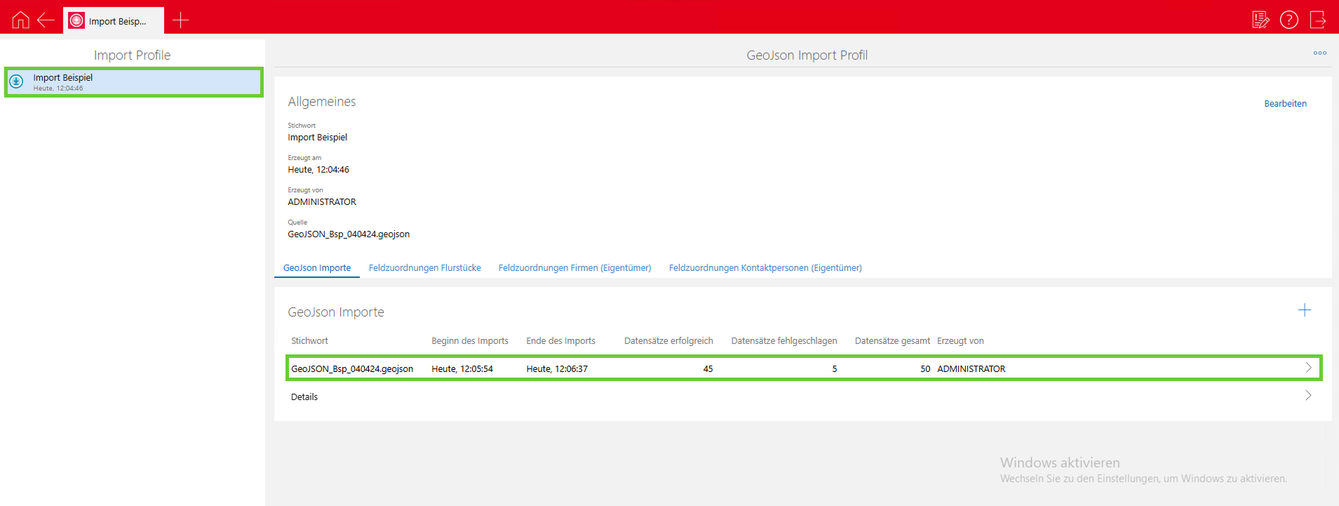Open the Feldzuordnungen Kontaktpersonen (Eigentümer) tab
This screenshot has width=1339, height=506.
(x=765, y=268)
